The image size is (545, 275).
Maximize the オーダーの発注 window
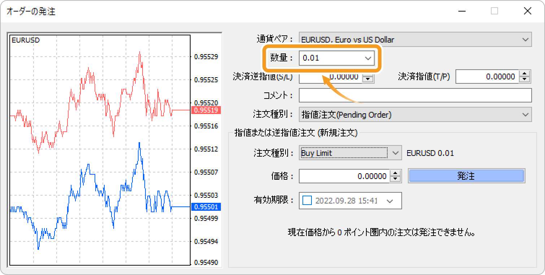pyautogui.click(x=494, y=11)
